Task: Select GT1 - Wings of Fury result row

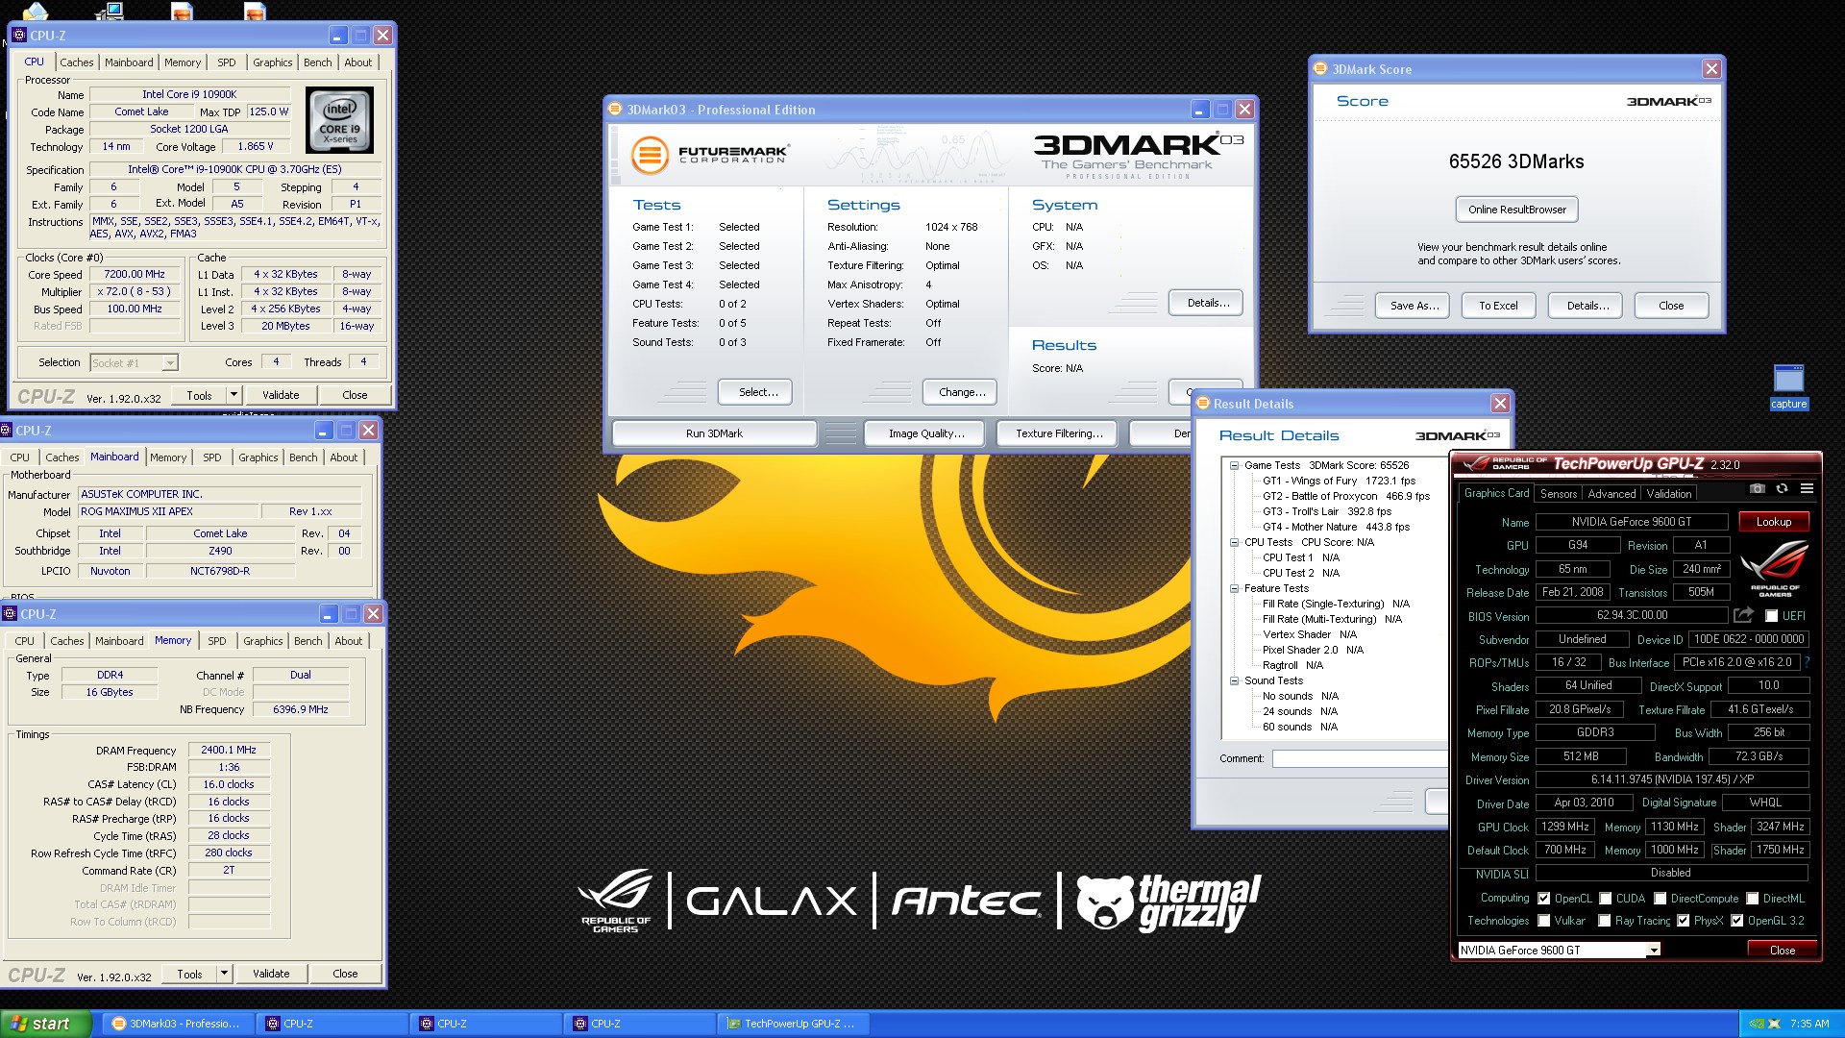Action: tap(1339, 481)
